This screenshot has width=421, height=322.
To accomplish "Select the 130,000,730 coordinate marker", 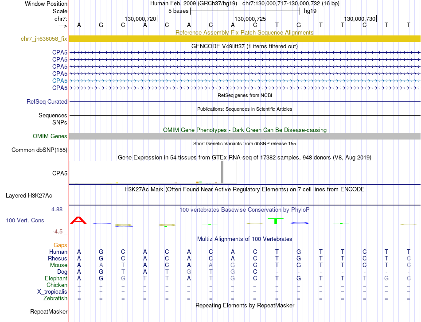I will pos(360,19).
